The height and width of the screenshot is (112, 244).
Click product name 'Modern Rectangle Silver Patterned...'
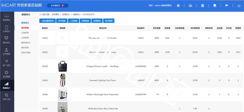tap(103, 94)
